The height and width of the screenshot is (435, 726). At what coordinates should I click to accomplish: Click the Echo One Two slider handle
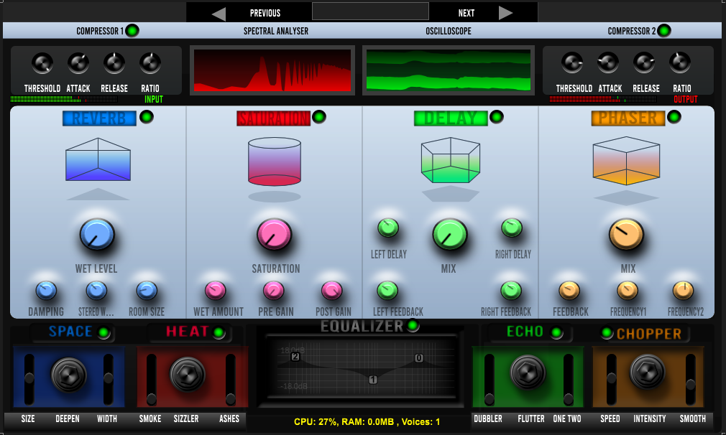click(569, 398)
